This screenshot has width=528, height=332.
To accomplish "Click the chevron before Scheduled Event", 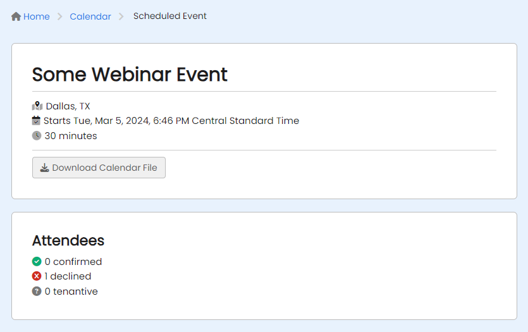I will coord(121,16).
